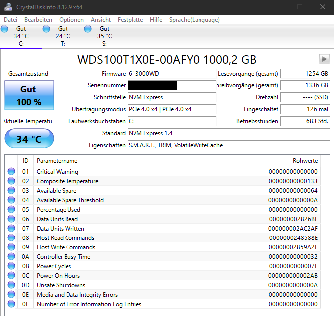Click status orb of Available Spare Threshold
This screenshot has width=334, height=316.
coord(11,200)
